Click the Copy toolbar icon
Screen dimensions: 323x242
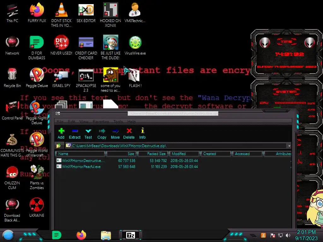102,133
